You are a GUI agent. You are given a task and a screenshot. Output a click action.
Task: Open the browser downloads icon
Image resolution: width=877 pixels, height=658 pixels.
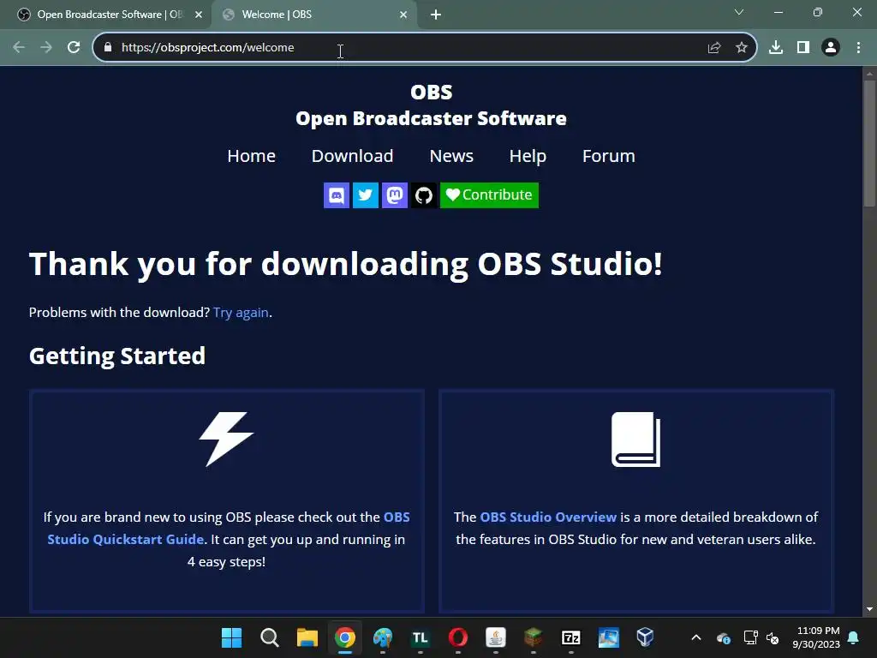click(x=776, y=48)
